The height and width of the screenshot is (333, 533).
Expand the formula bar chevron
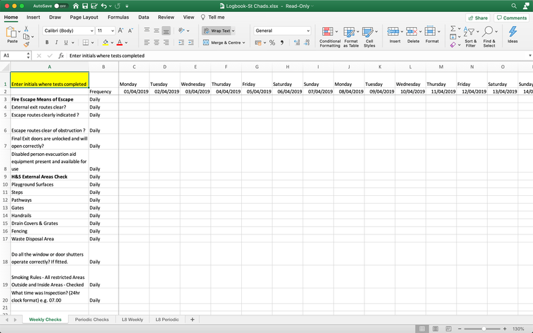pyautogui.click(x=530, y=56)
